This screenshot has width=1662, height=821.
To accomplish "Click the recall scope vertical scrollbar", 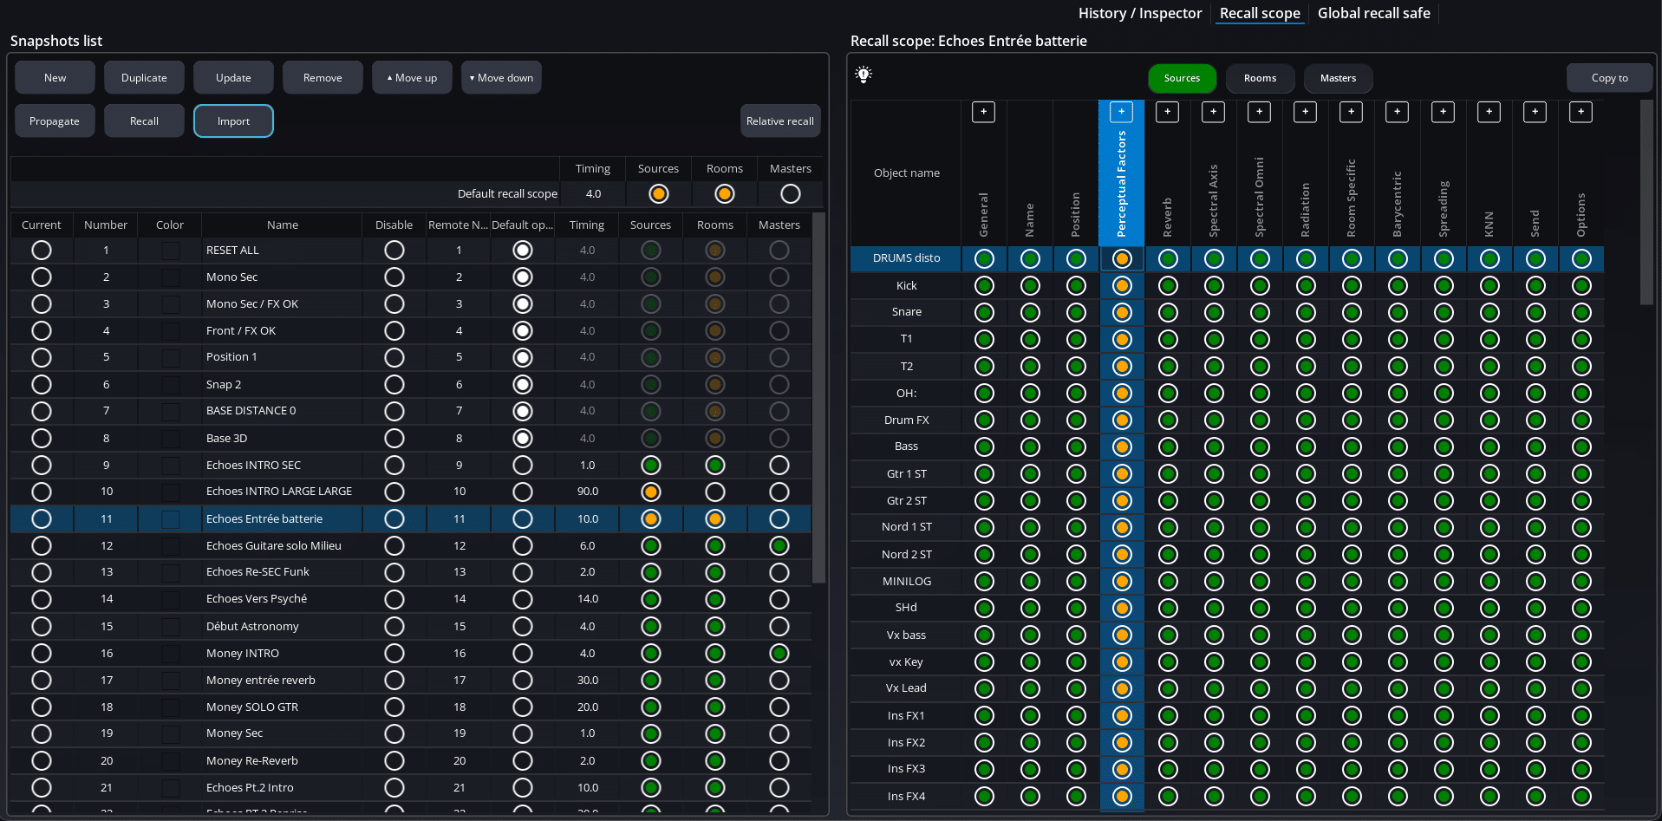I will (1646, 204).
